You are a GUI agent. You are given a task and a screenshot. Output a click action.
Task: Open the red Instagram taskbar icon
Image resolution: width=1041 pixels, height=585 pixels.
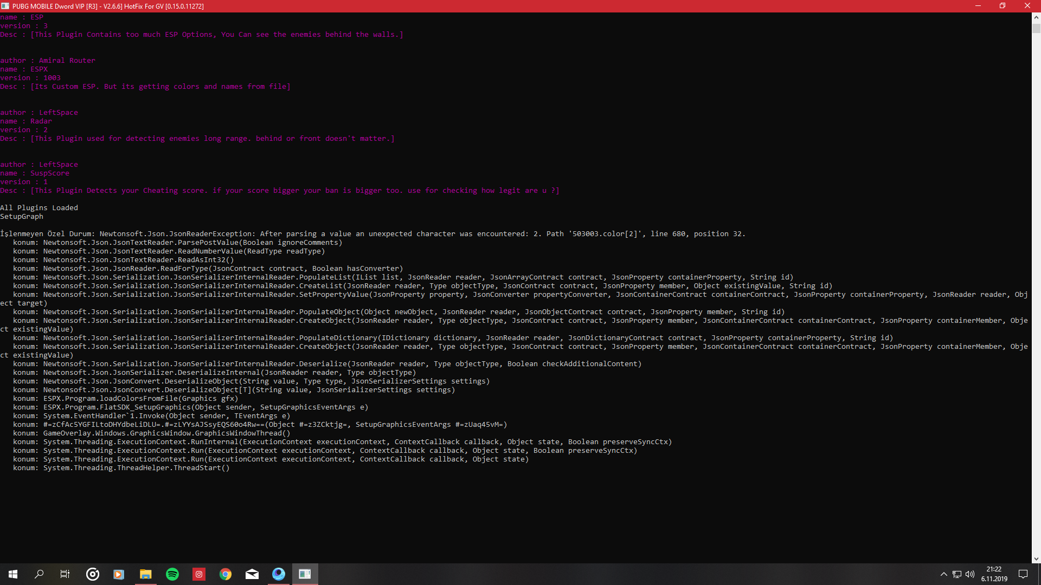(x=198, y=574)
